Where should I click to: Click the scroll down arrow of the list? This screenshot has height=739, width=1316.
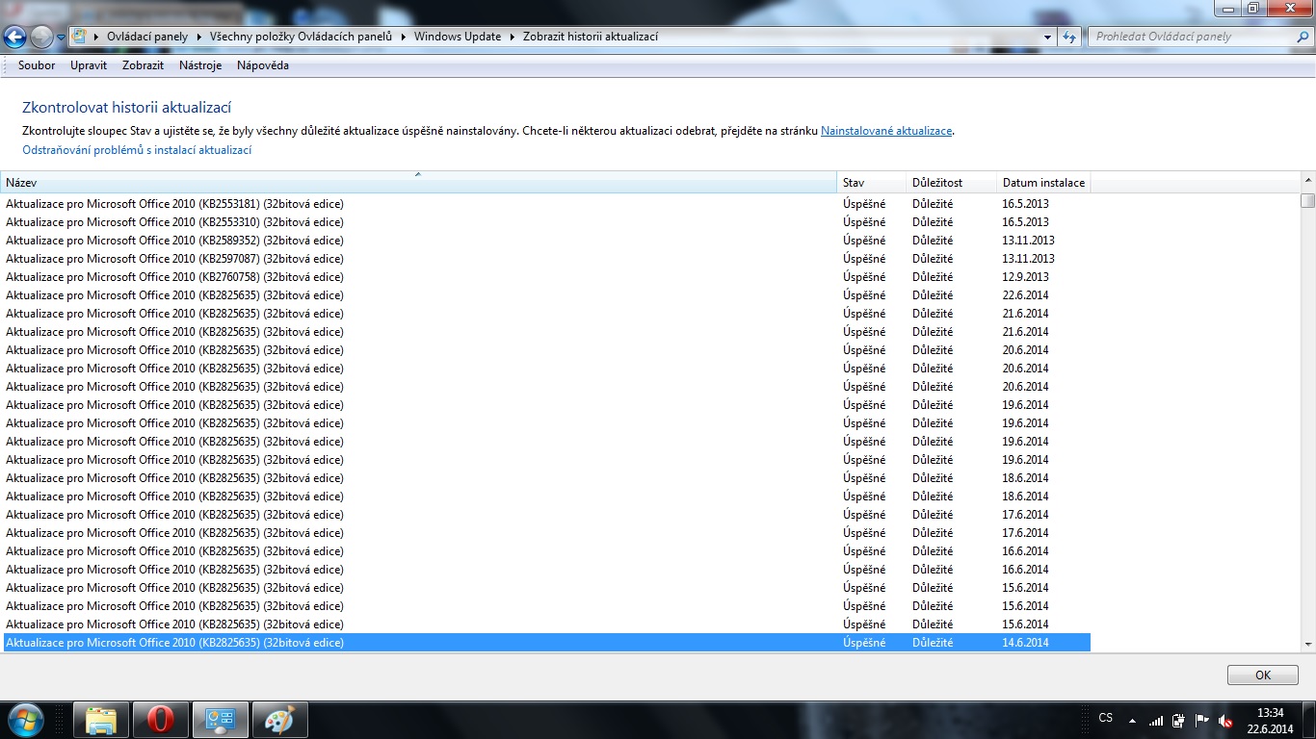coord(1307,644)
